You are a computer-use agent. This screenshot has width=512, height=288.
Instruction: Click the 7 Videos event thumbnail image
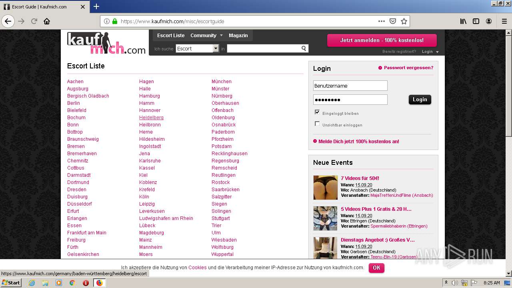click(x=326, y=188)
